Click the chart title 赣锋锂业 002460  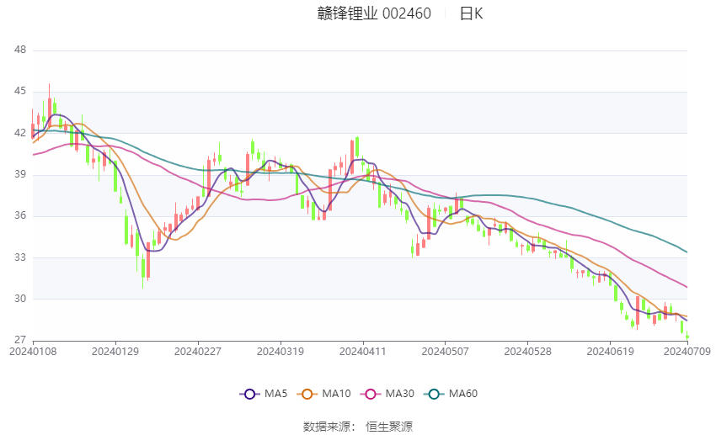tap(374, 13)
